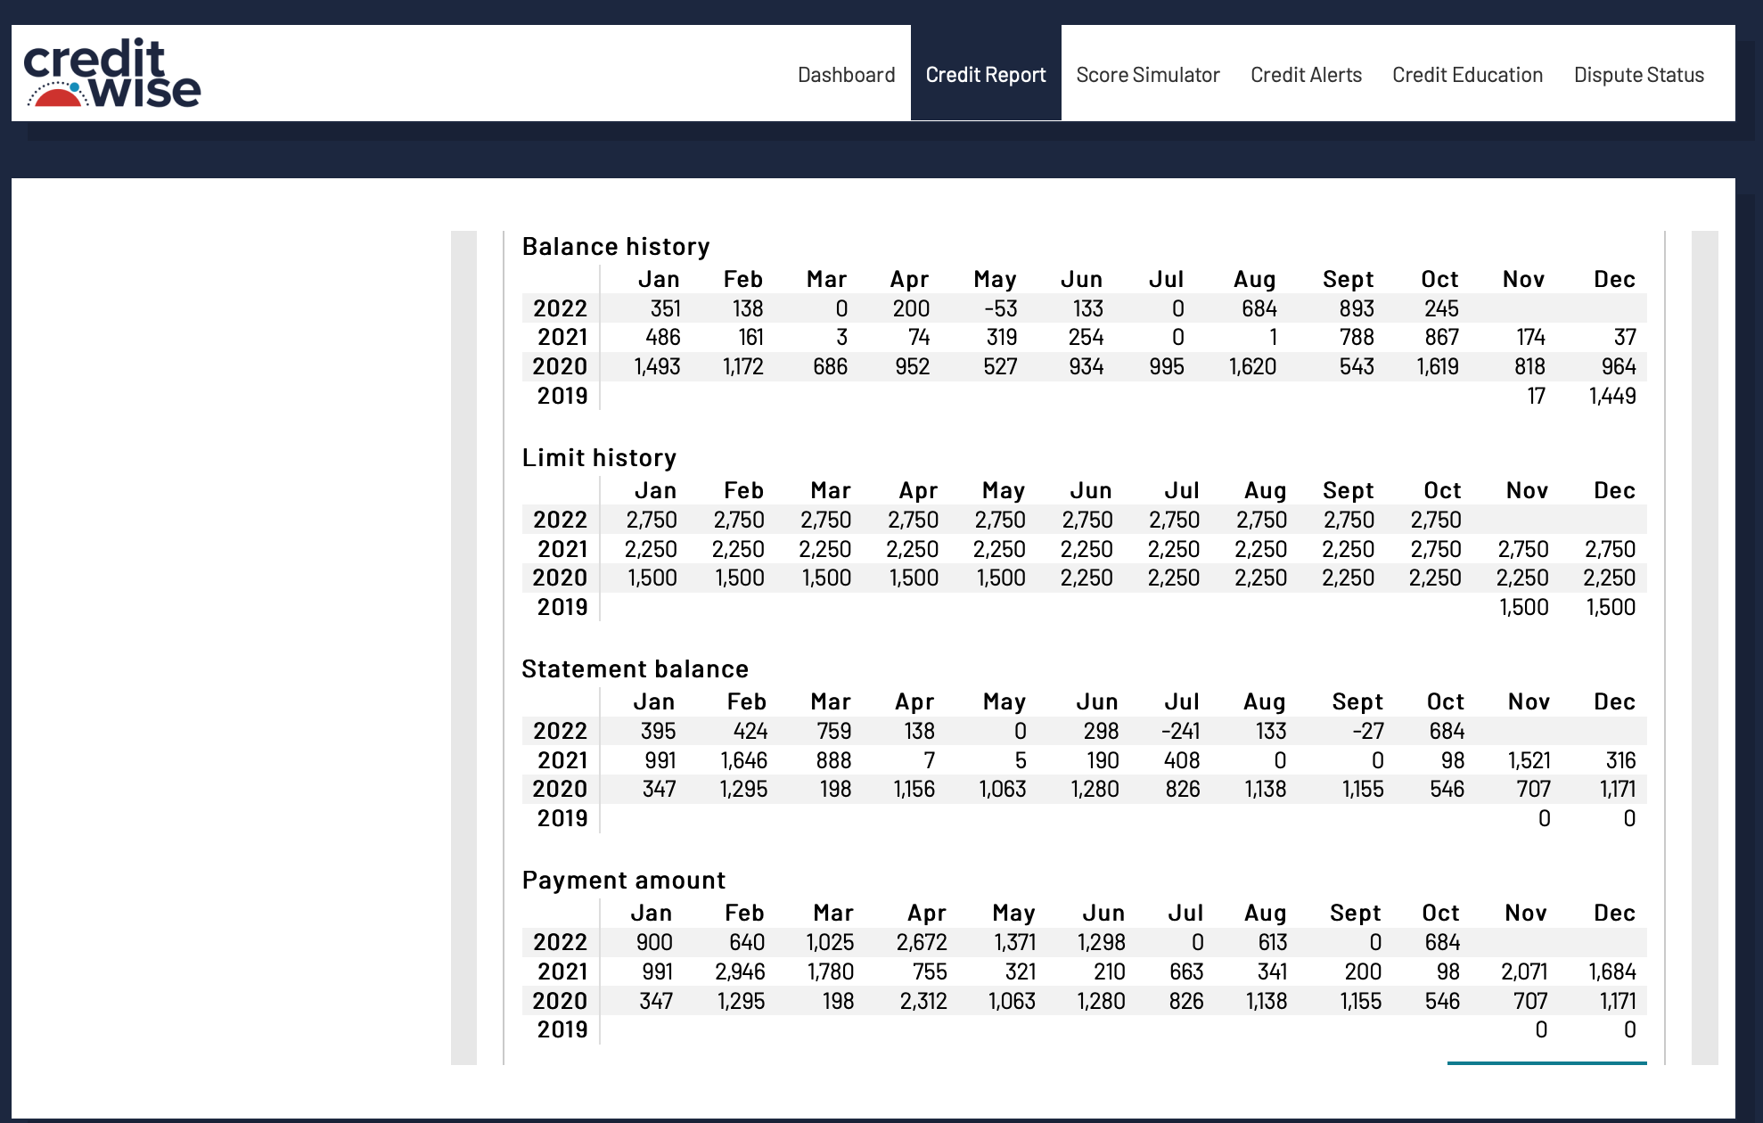This screenshot has height=1123, width=1763.
Task: Open the Credit Alerts tab
Action: click(1306, 75)
